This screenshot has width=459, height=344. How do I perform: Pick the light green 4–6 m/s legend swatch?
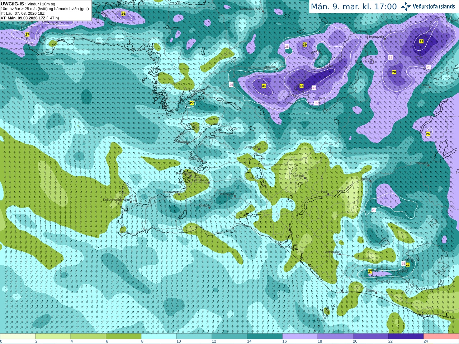point(88,336)
